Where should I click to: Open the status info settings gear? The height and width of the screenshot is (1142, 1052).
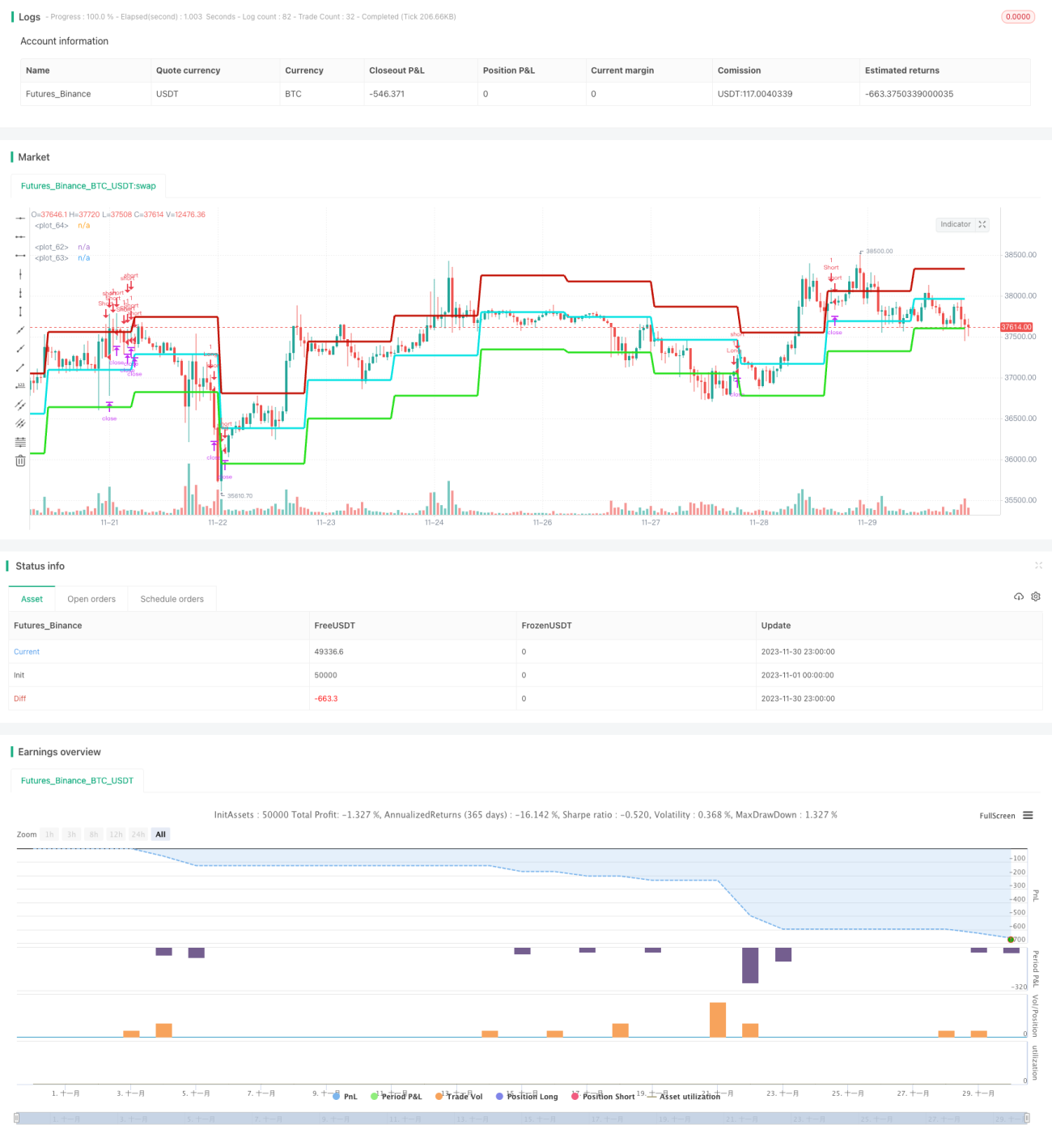pos(1036,596)
